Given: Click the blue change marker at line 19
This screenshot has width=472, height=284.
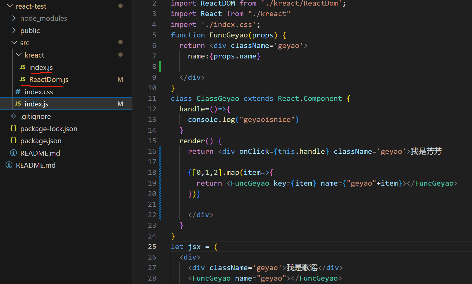Looking at the screenshot, I should (x=160, y=183).
